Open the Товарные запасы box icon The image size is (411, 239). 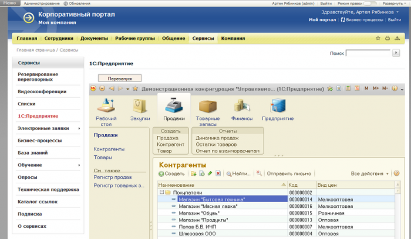[208, 106]
